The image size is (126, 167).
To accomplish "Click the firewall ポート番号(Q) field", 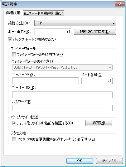I will pos(97,81).
